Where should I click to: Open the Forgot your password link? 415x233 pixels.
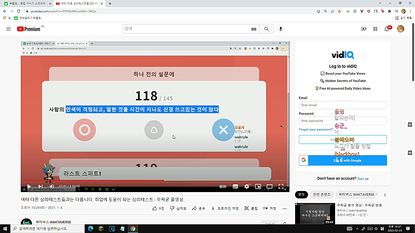point(316,129)
